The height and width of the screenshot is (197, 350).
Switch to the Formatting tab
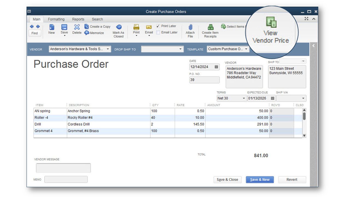(x=56, y=19)
